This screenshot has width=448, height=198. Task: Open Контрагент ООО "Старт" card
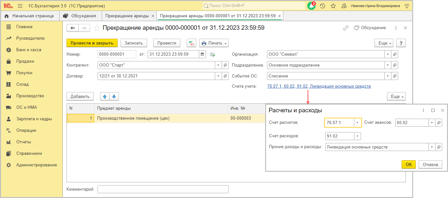pyautogui.click(x=225, y=65)
